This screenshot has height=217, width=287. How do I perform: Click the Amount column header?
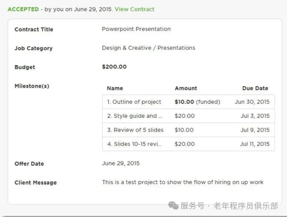(x=186, y=88)
